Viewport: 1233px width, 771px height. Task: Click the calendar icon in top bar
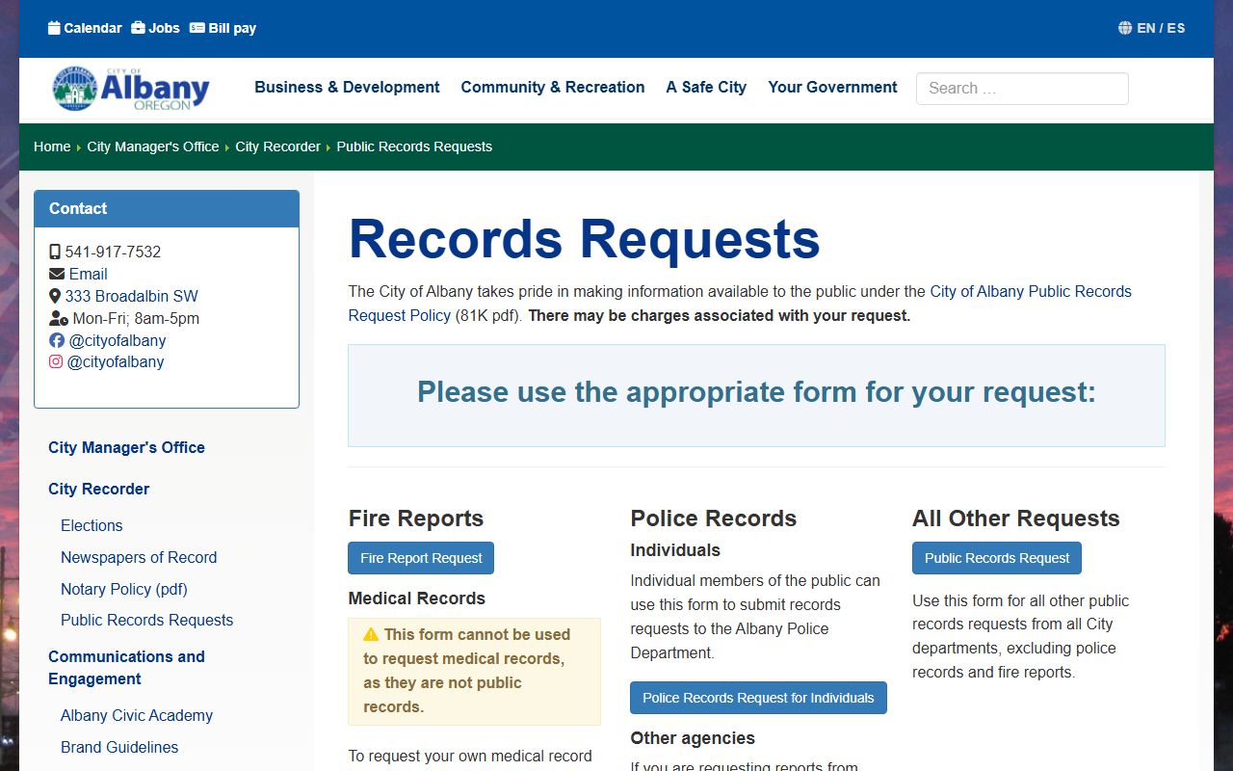(54, 28)
